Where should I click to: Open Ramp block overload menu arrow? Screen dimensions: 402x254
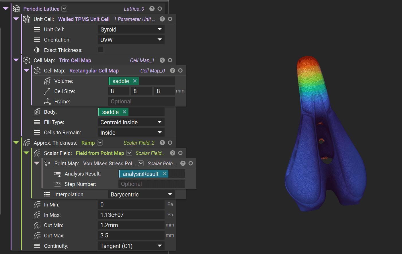point(100,143)
